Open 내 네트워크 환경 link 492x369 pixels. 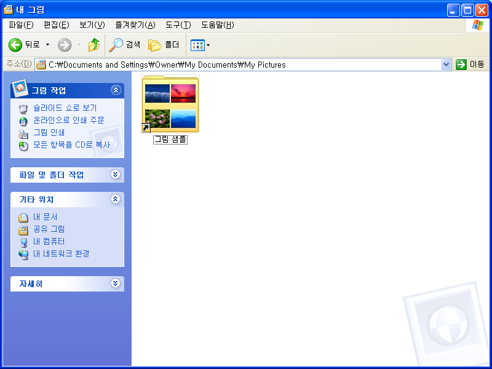tap(61, 253)
